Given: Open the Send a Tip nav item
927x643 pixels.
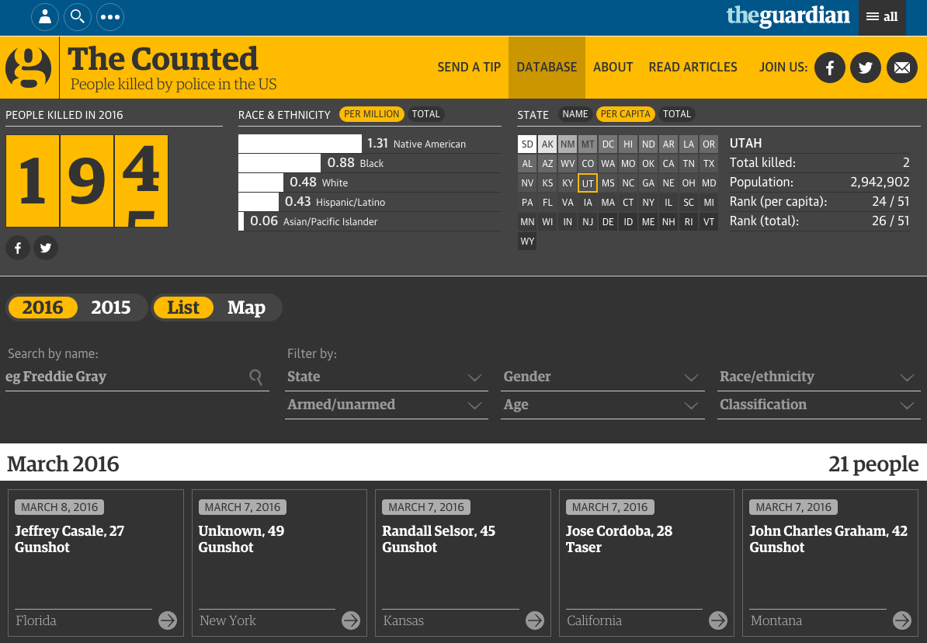Looking at the screenshot, I should 469,68.
